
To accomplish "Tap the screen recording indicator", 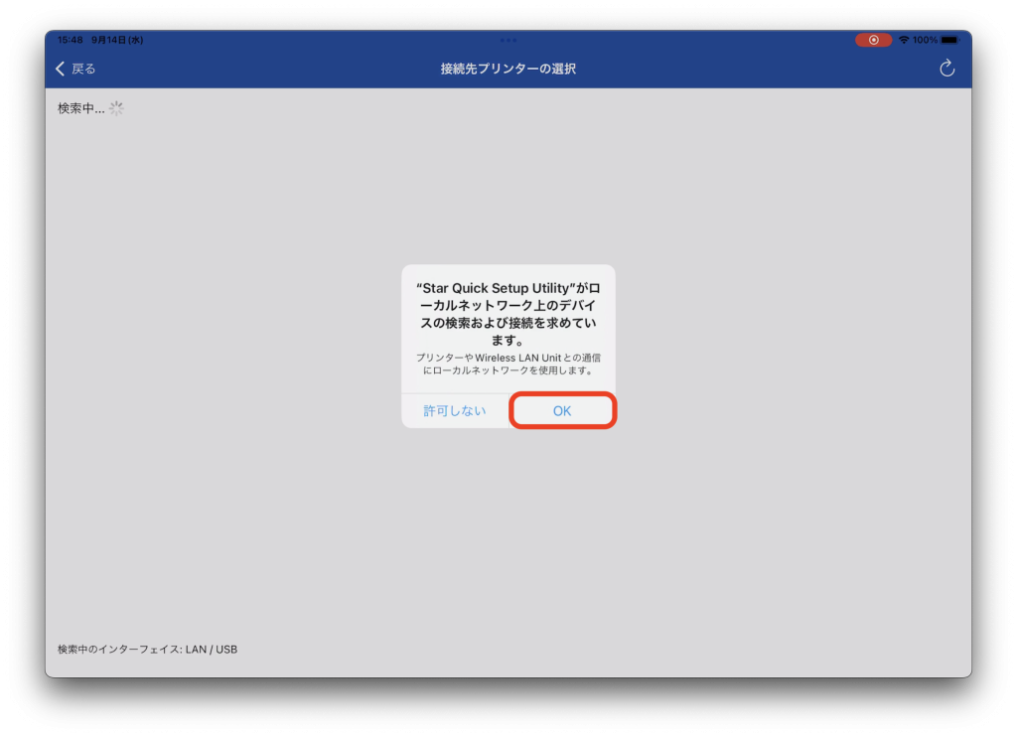I will pos(873,40).
